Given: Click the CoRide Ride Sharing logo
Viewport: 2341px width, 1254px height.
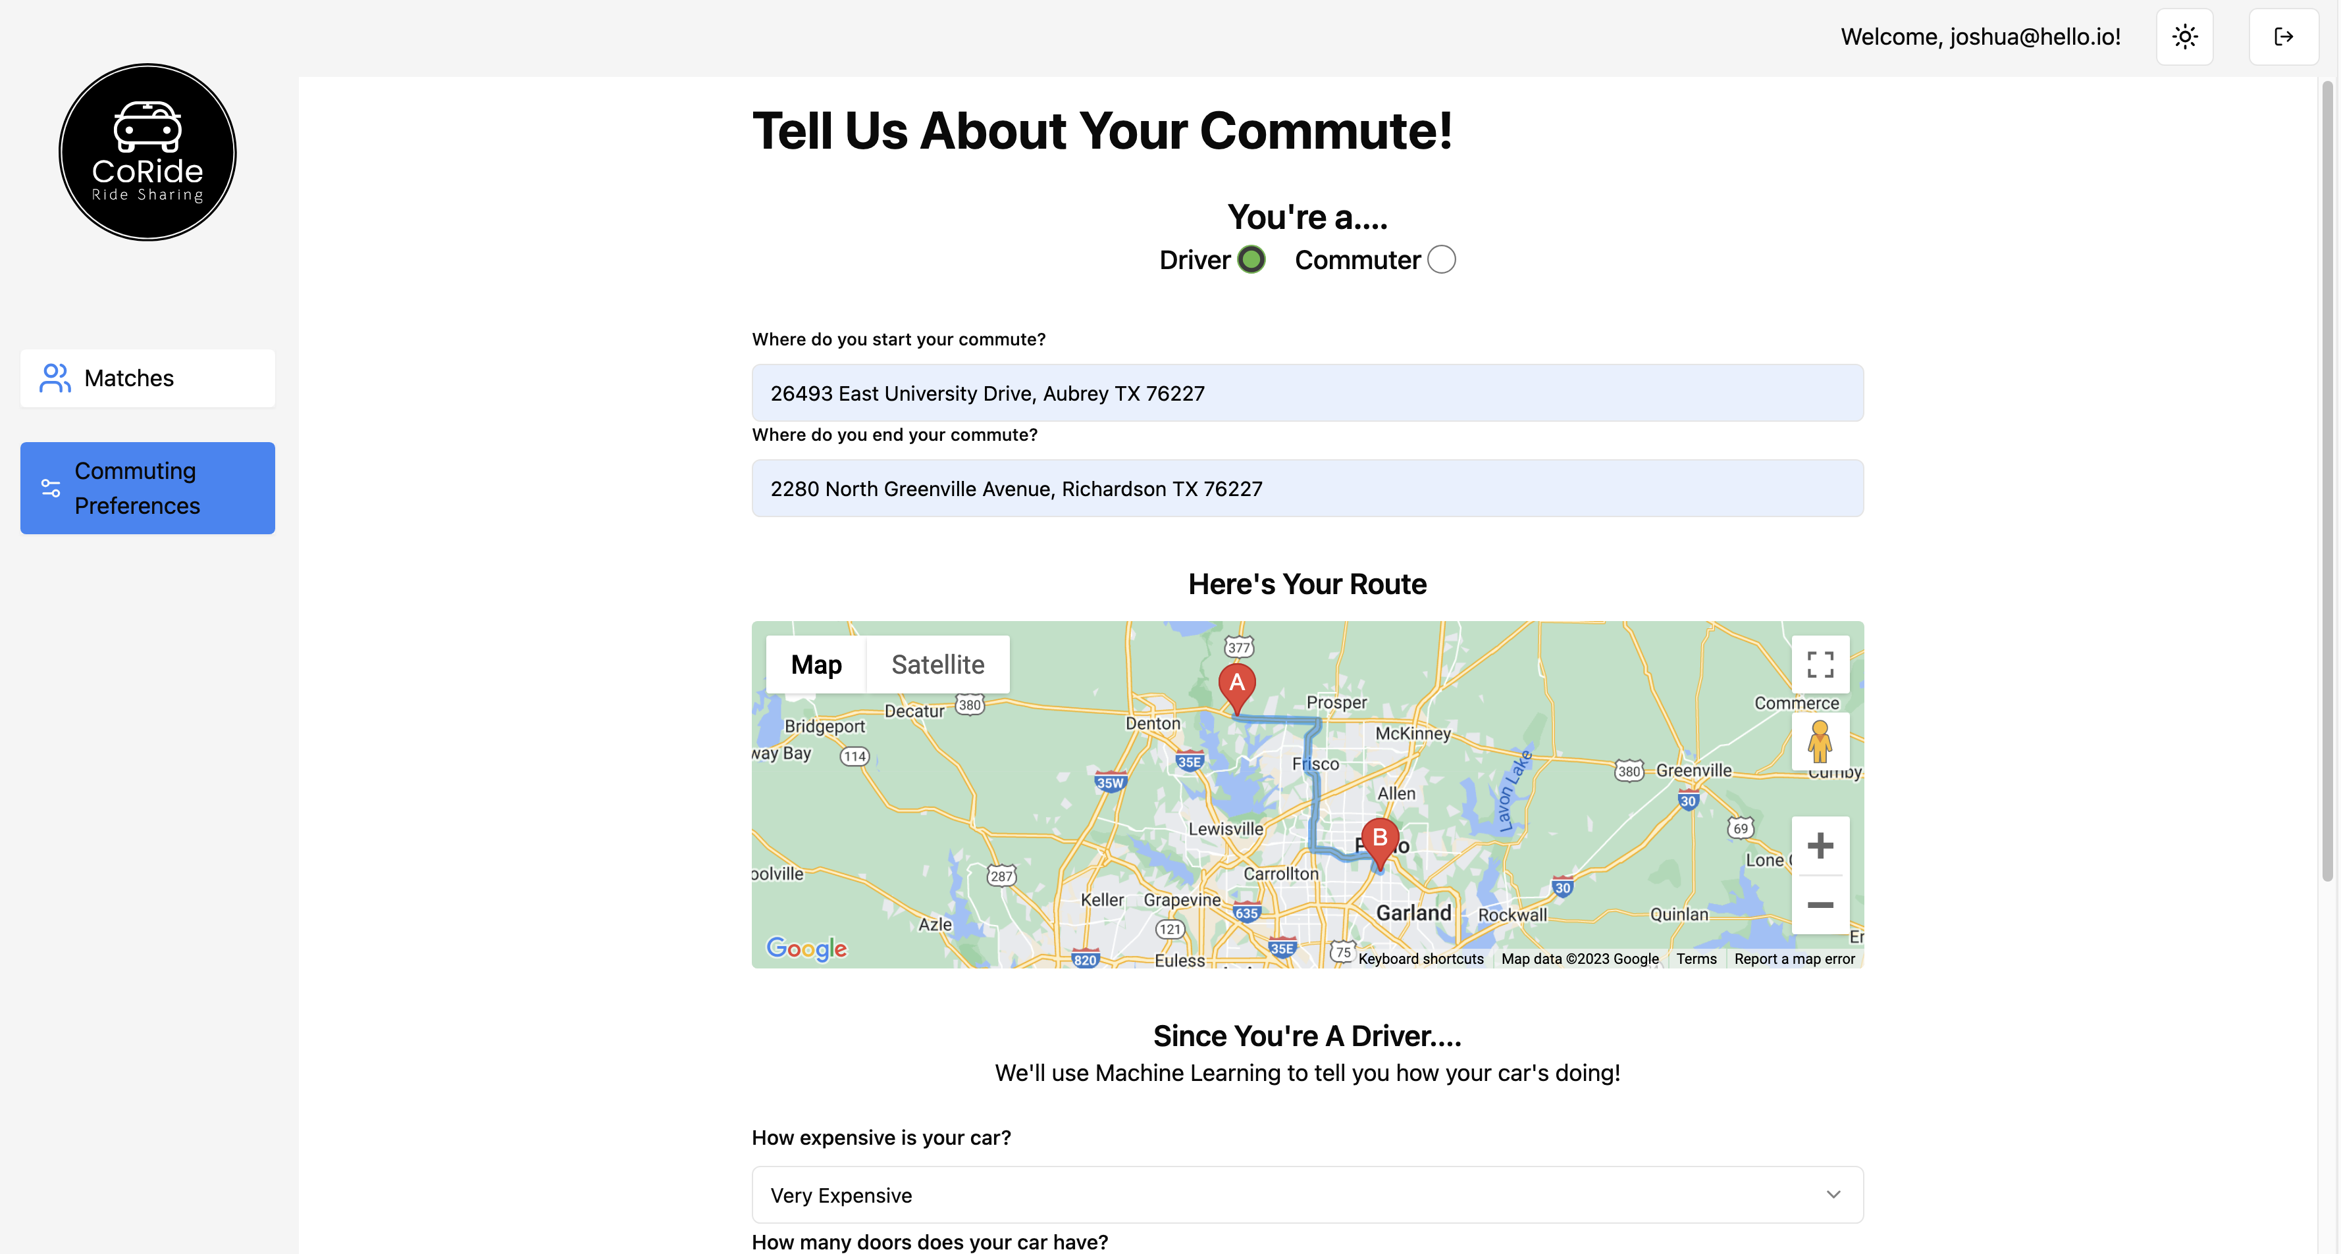Looking at the screenshot, I should tap(146, 151).
